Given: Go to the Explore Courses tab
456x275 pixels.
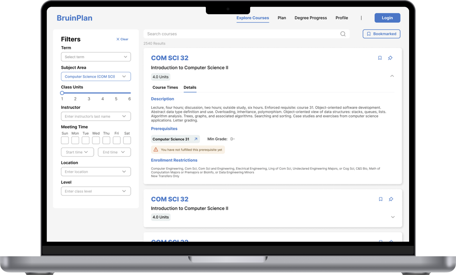Looking at the screenshot, I should [x=253, y=18].
